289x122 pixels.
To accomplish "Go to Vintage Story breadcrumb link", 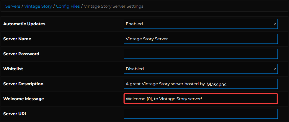I will tap(38, 6).
